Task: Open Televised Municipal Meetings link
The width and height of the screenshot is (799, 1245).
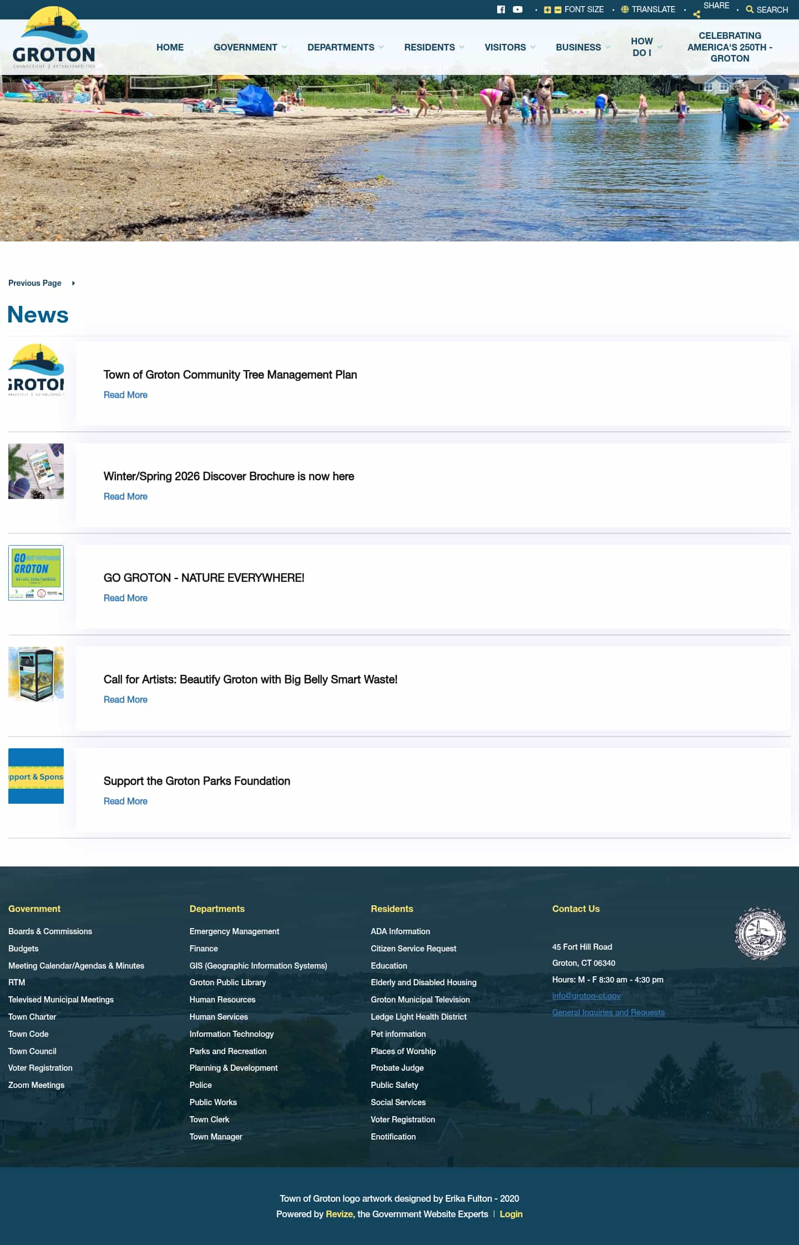Action: coord(61,1000)
